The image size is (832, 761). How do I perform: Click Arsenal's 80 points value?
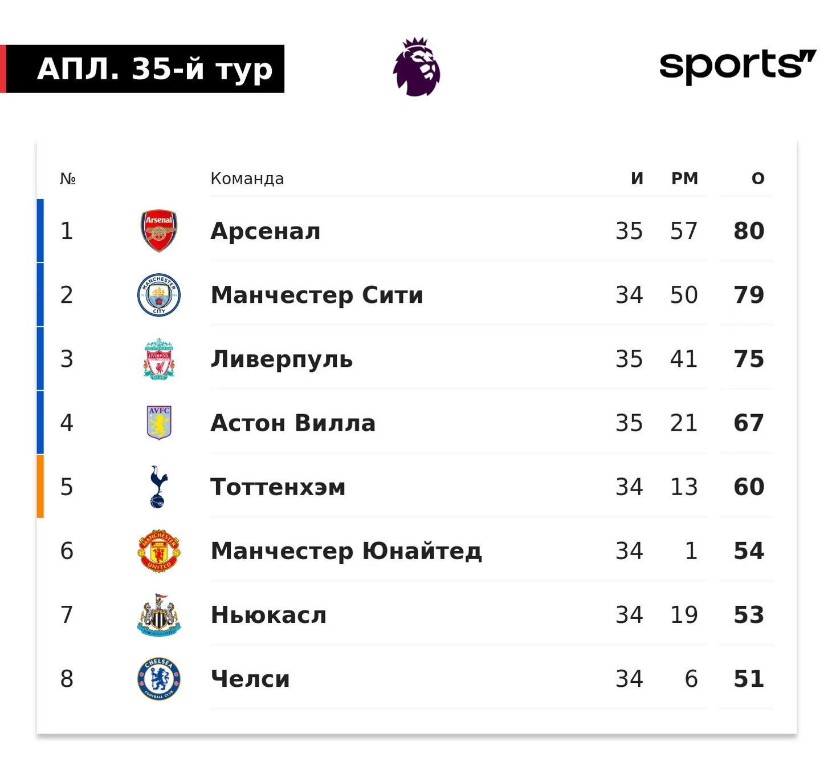pyautogui.click(x=749, y=231)
